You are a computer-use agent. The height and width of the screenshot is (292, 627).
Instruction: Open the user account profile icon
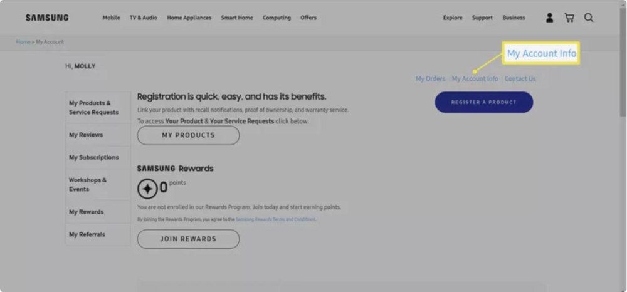tap(549, 18)
